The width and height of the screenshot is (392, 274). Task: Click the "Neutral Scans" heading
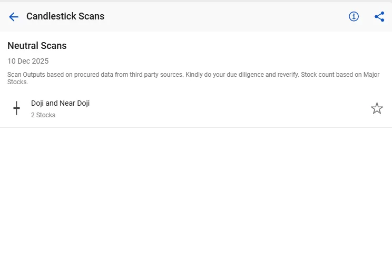pos(37,46)
